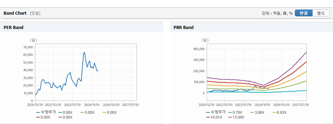333x124 pixels.
Task: Click the 20,000 y-axis label
Action: [x=28, y=85]
